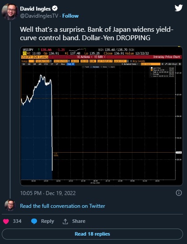Click the blue reply bubble icon
This screenshot has height=244, width=187.
(34, 221)
